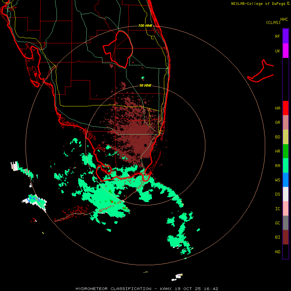The height and width of the screenshot is (291, 291).
Task: Click the HA red legend swatch
Action: [x=286, y=108]
